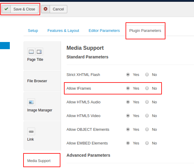Viewport: 194px width, 168px height.
Task: Turn off Allow HTML5 Video with No
Action: 147,116
